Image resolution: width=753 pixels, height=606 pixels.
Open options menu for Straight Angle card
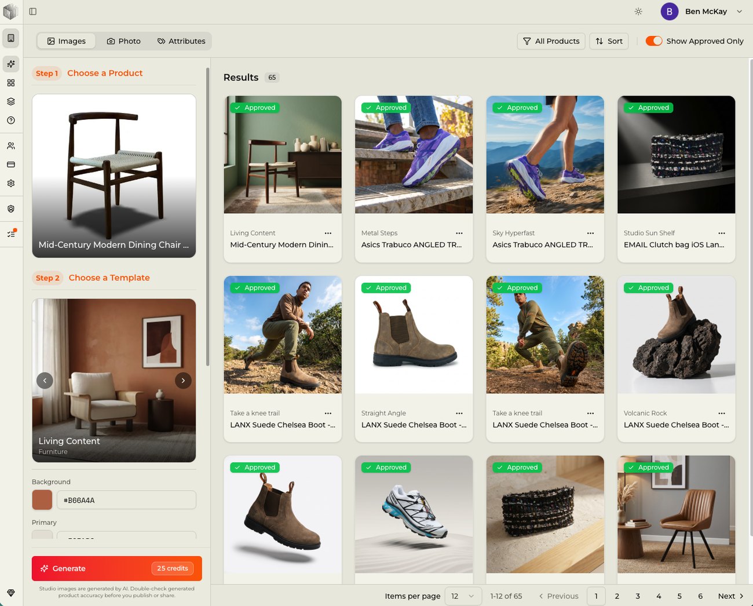(x=459, y=413)
